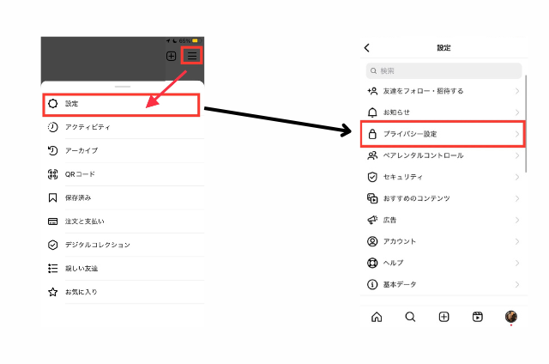Viewport: 549px width, 364px height.
Task: Tap the Reels icon in bottom bar
Action: (477, 317)
